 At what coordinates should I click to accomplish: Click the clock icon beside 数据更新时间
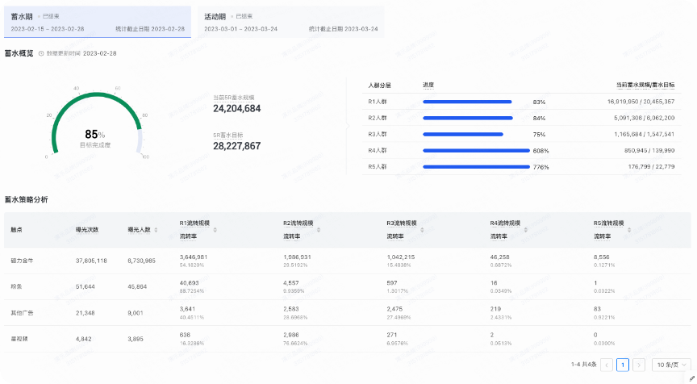coord(41,53)
